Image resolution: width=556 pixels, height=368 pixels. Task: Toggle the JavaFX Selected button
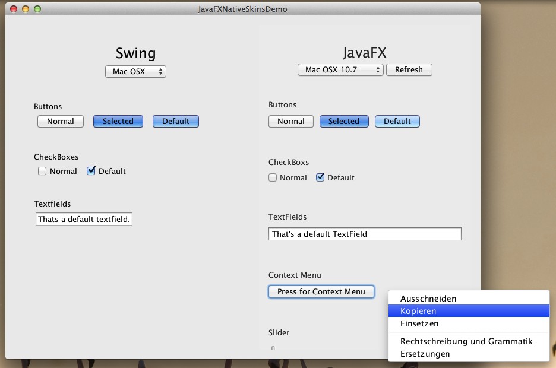343,122
